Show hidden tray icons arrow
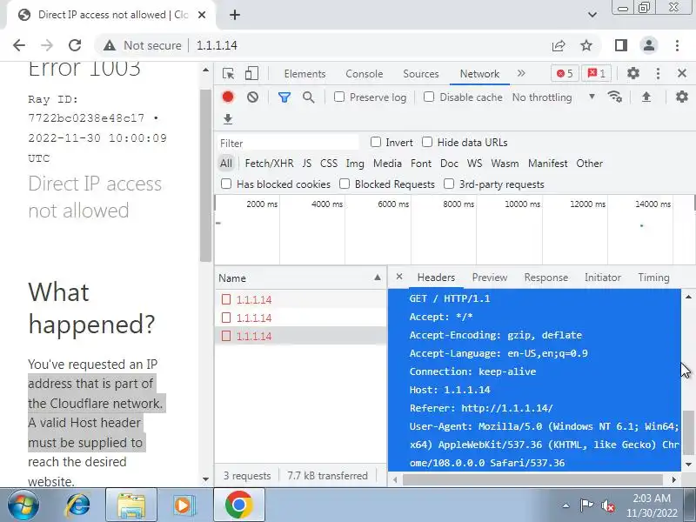 [x=566, y=505]
